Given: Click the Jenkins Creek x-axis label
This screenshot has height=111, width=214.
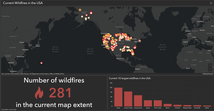Looking at the screenshot, I should [128, 108].
